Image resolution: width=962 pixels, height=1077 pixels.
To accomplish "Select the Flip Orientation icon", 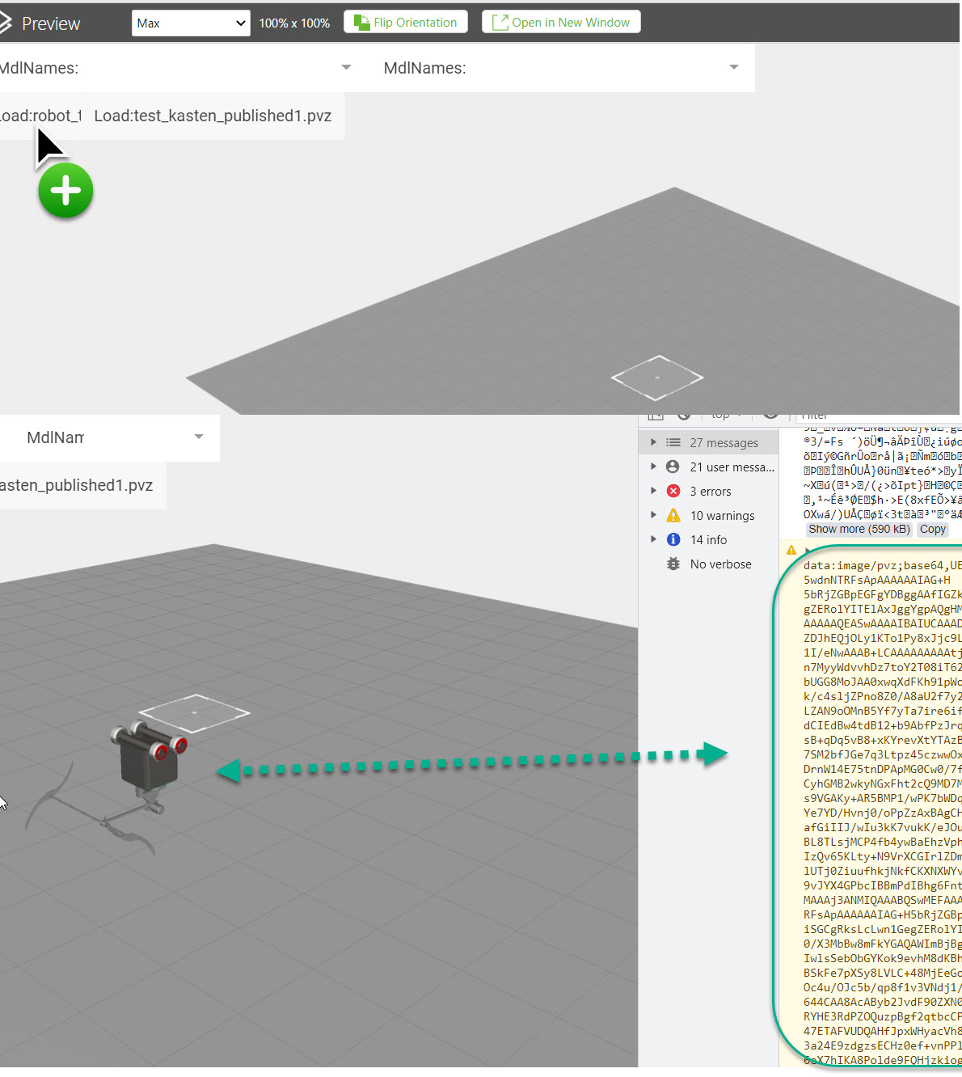I will 361,22.
